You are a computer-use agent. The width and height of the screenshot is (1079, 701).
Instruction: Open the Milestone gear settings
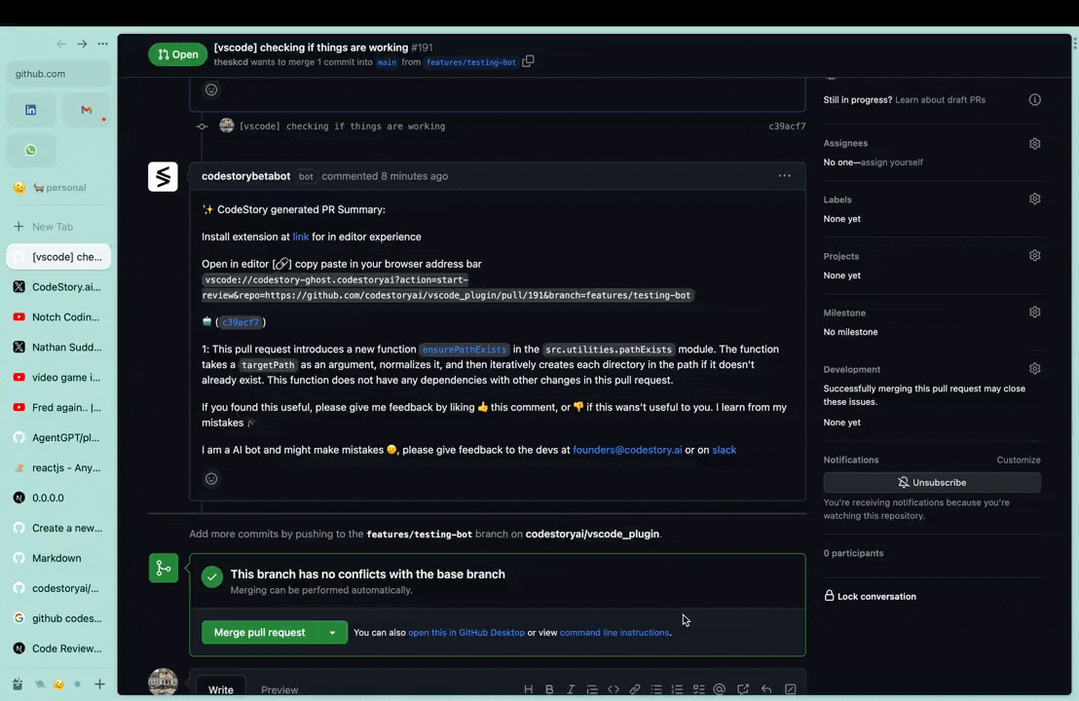click(1034, 312)
